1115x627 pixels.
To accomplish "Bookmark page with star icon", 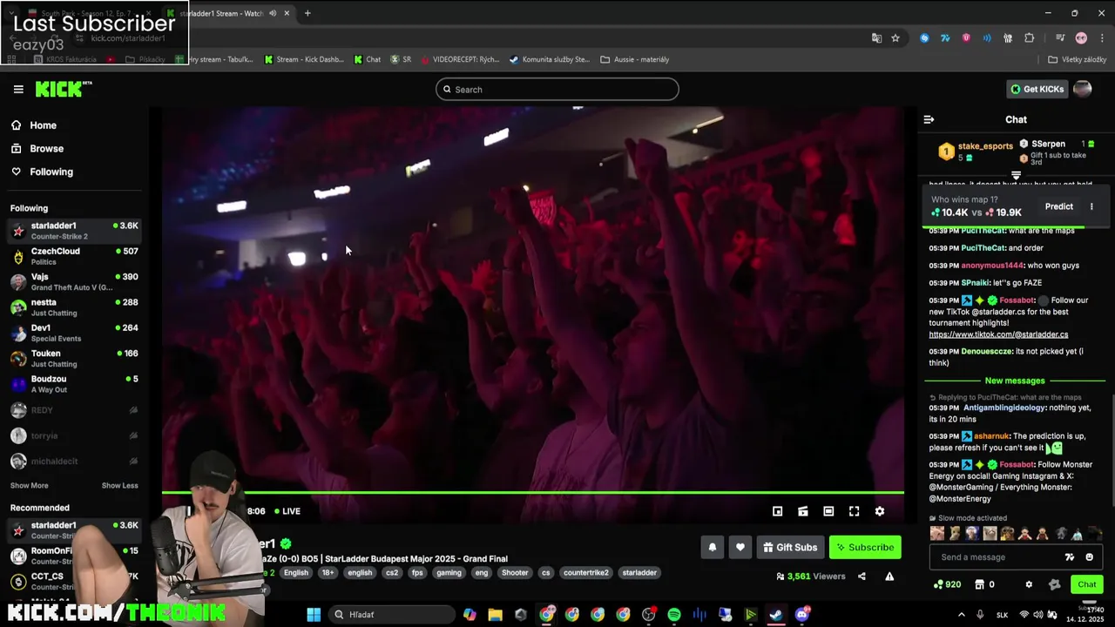I will click(x=895, y=38).
